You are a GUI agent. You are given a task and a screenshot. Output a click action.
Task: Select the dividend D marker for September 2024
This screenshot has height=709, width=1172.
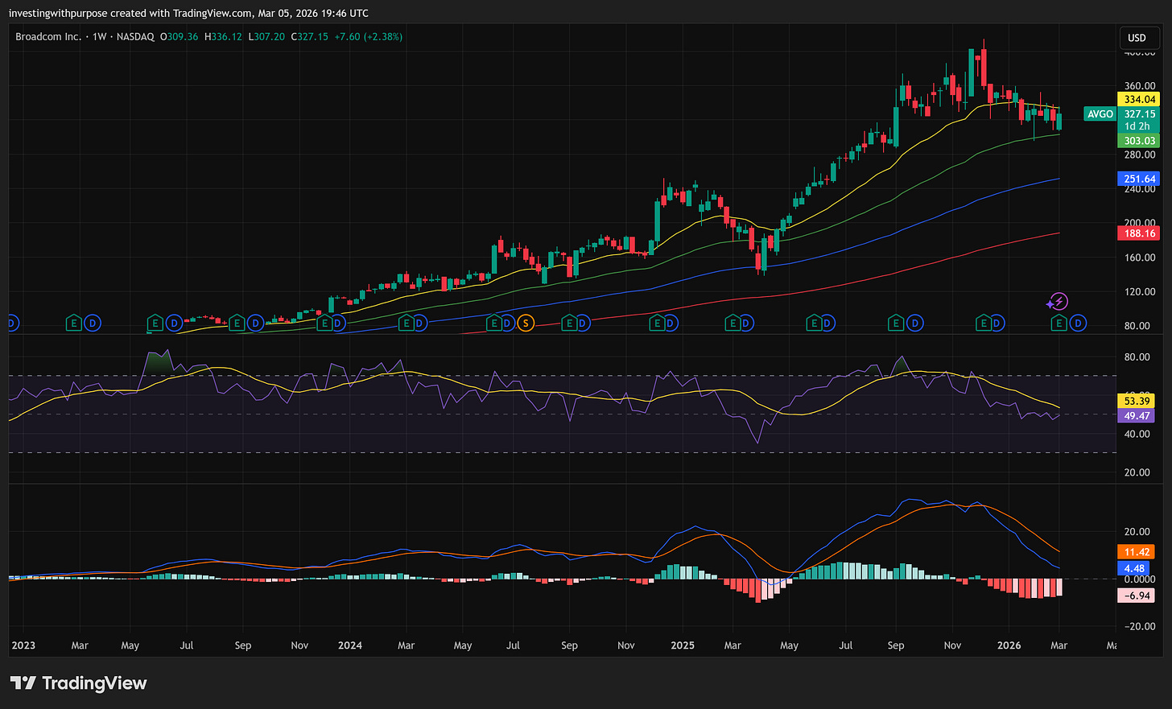point(583,324)
